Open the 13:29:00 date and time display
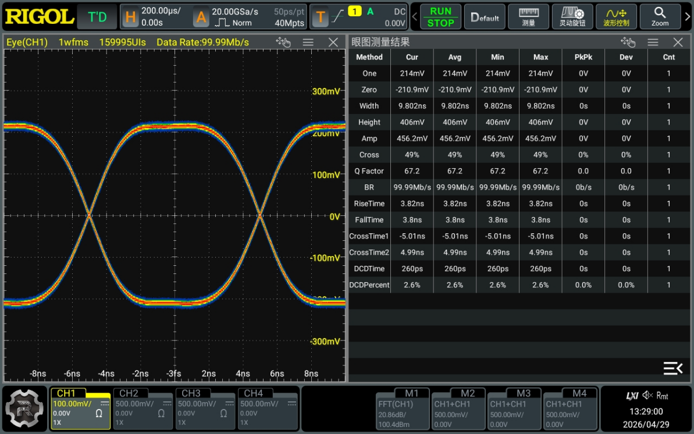 coord(646,418)
